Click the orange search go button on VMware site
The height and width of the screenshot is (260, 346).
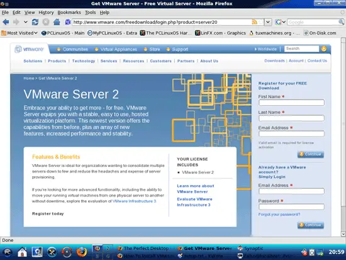324,49
